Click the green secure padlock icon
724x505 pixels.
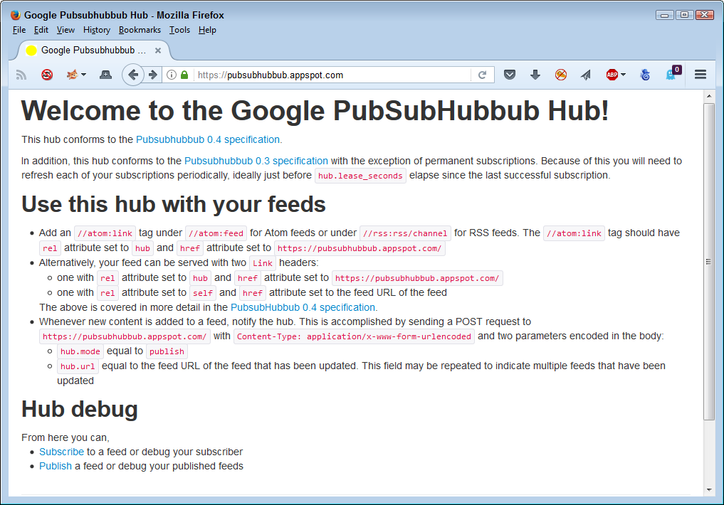click(184, 75)
